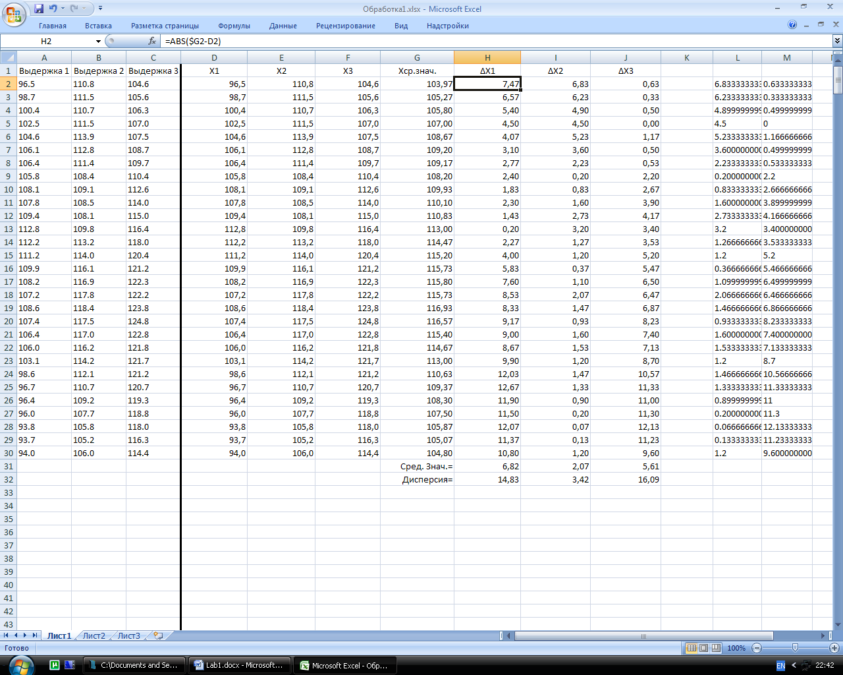The image size is (843, 675).
Task: Click the green quick launch icon in taskbar
Action: (55, 665)
